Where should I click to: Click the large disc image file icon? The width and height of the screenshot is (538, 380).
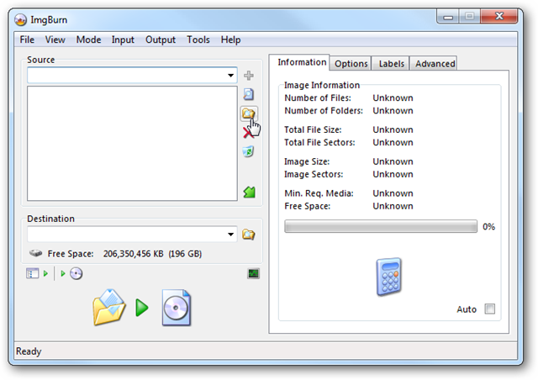coord(176,308)
